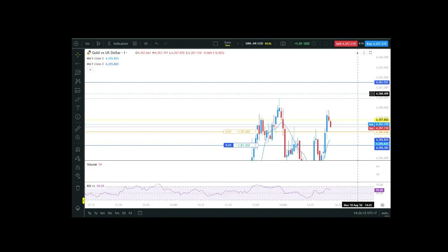Screen dimensions: 448x252
Task: Click the Gold vs US Dollar symbol title
Action: click(106, 53)
